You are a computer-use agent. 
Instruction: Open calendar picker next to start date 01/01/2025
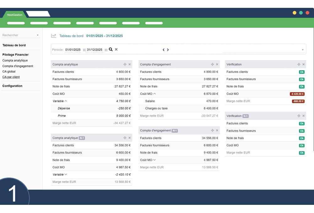[x=84, y=50]
